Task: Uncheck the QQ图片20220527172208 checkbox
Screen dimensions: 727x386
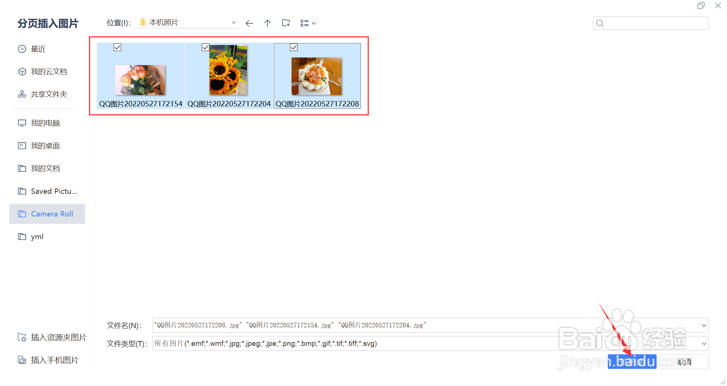Action: coord(294,47)
